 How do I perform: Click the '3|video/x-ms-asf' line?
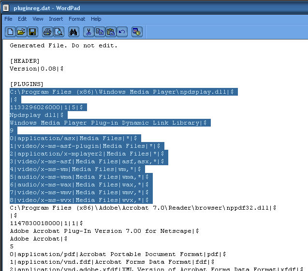(87, 161)
